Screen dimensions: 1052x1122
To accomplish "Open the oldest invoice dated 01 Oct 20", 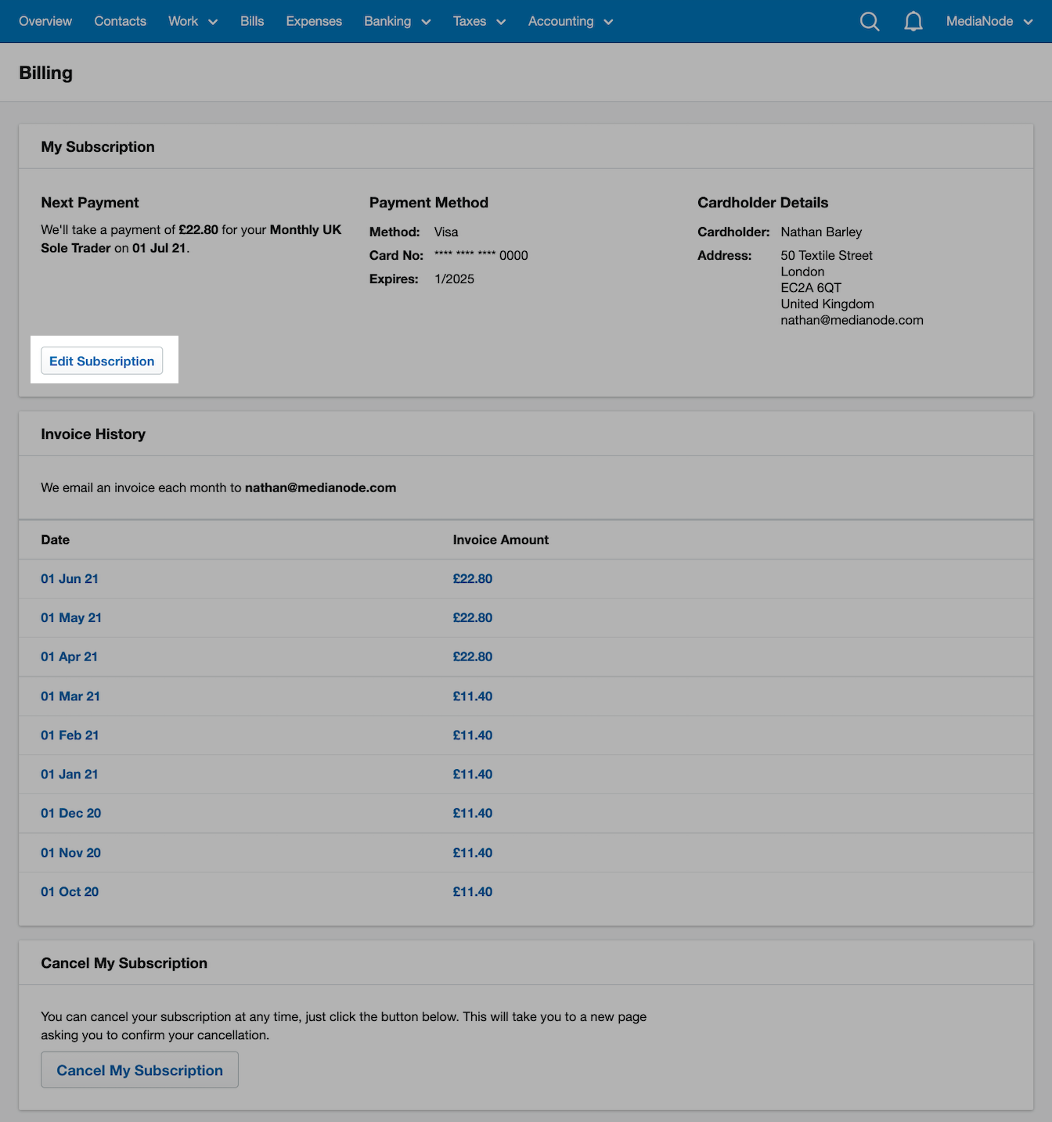I will (x=70, y=891).
